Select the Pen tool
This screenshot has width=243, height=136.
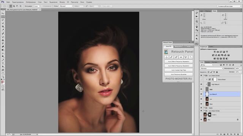pos(3,60)
